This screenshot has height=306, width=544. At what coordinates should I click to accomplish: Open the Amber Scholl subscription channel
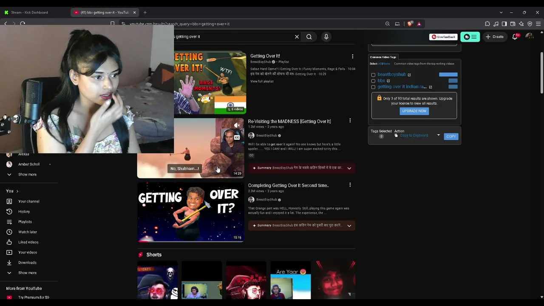29,164
